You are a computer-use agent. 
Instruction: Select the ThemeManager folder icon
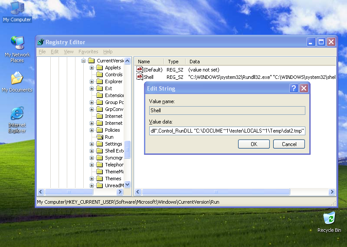pyautogui.click(x=100, y=172)
